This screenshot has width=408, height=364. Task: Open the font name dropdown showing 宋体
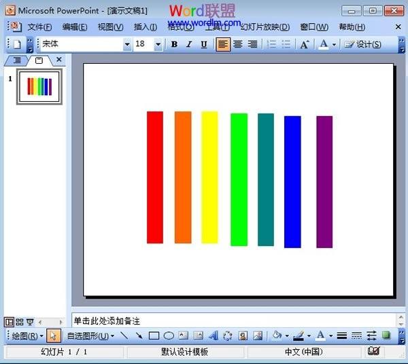(x=127, y=44)
